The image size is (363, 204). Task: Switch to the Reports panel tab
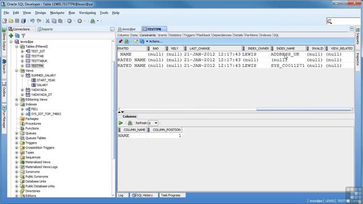(45, 29)
